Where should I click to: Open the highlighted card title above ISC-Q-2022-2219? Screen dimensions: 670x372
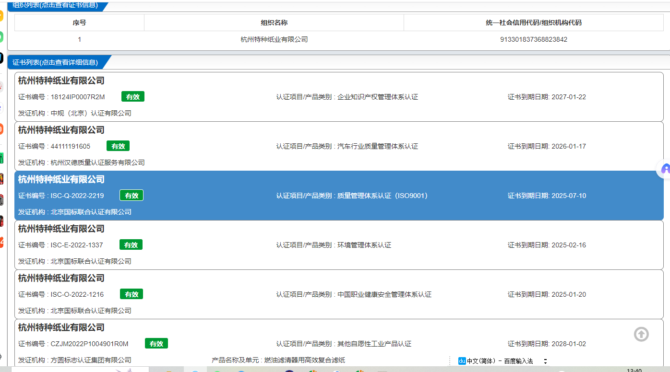pos(61,179)
